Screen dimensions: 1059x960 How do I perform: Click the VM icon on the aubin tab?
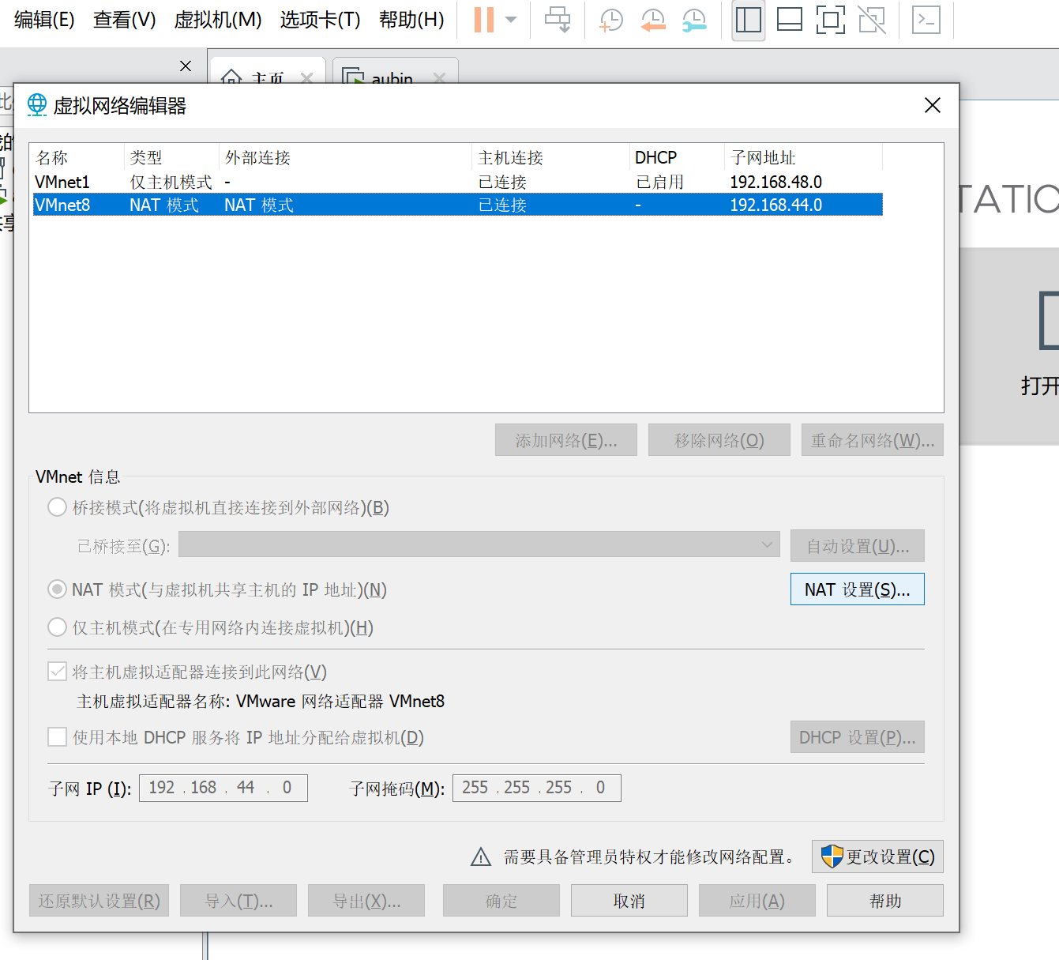pyautogui.click(x=354, y=77)
